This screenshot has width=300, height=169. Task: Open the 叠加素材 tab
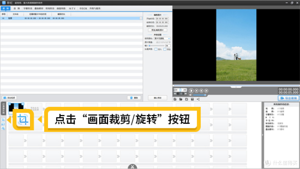pos(39,8)
